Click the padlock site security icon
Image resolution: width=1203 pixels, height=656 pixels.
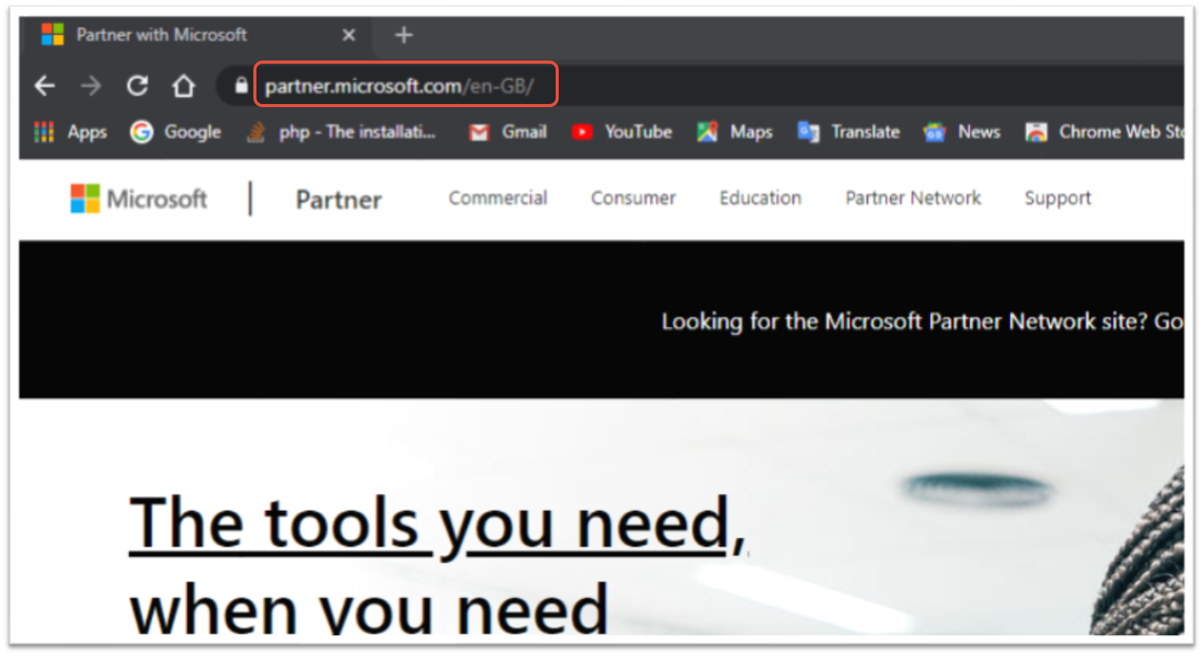point(242,85)
